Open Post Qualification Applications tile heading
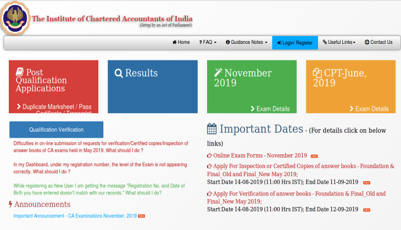Image resolution: width=401 pixels, height=230 pixels. tap(41, 80)
